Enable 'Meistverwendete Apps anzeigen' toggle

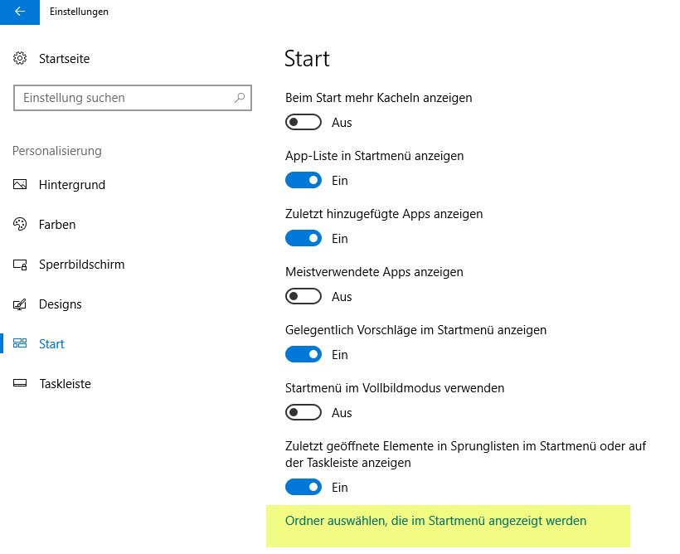coord(304,297)
